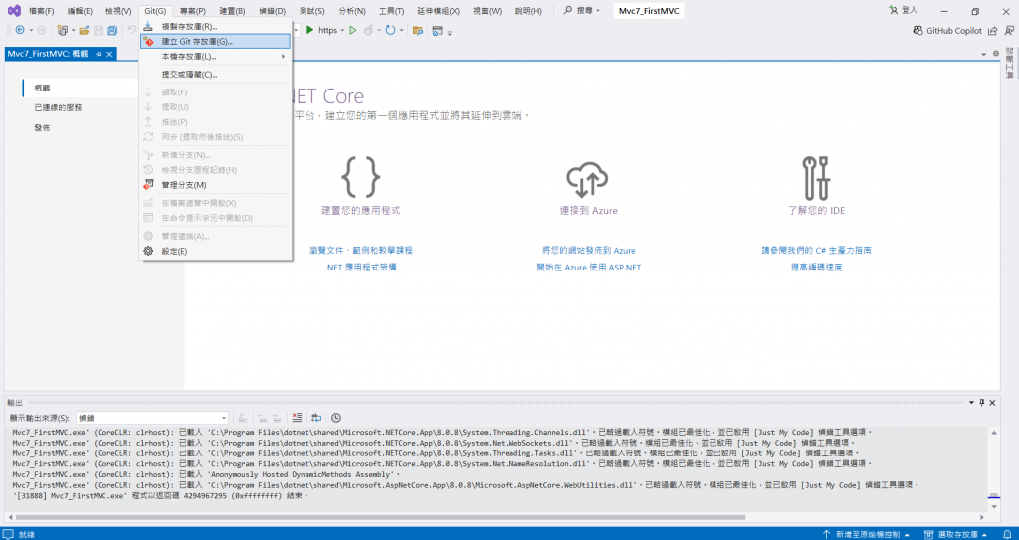This screenshot has height=540, width=1019.
Task: Open the 檢視(V) menu
Action: click(119, 11)
